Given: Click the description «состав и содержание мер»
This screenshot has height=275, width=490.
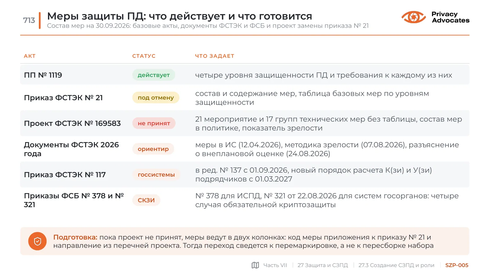Looking at the screenshot, I should tap(312, 98).
